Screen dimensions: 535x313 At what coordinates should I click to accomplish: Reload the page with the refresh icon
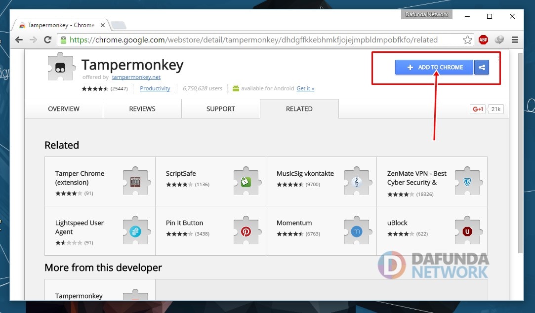[x=47, y=40]
